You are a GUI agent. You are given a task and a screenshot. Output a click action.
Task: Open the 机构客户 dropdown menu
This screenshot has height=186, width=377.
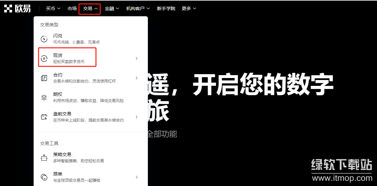pos(138,8)
